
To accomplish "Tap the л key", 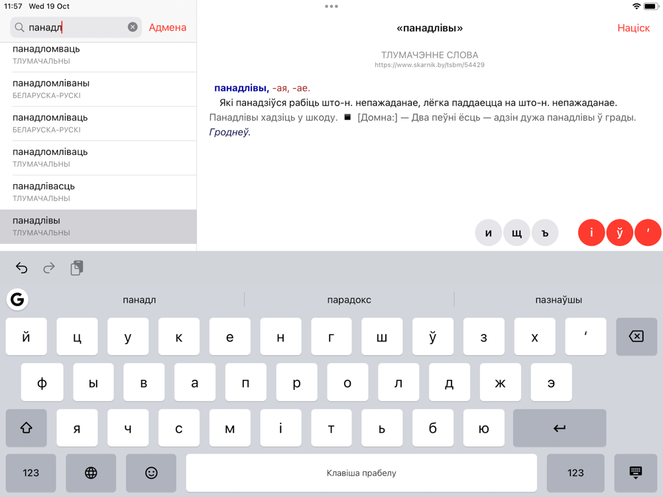I will point(398,382).
